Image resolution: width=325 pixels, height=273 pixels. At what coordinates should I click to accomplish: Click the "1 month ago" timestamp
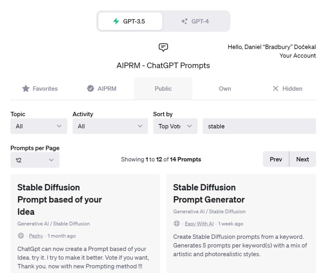pos(62,236)
